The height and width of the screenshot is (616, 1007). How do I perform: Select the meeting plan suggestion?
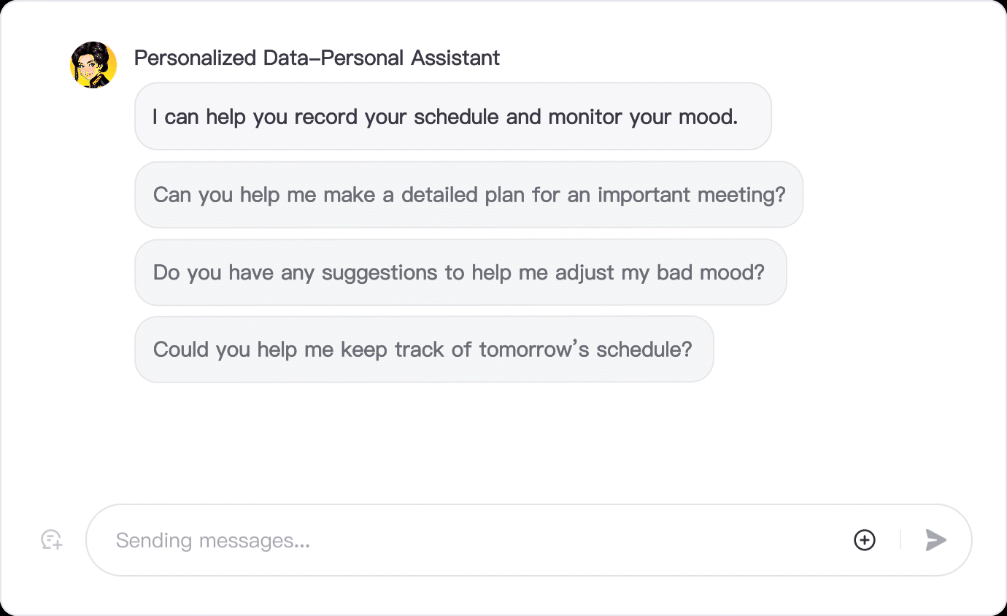click(468, 195)
